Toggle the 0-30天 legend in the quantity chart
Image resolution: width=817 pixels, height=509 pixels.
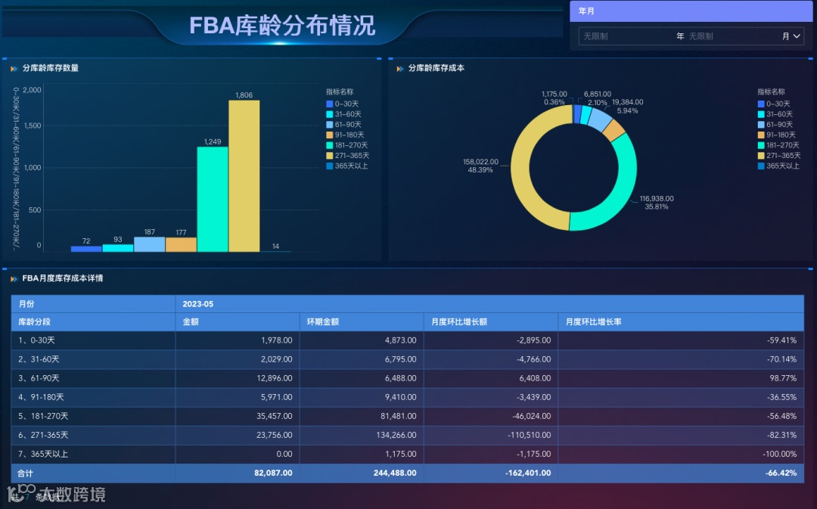click(x=343, y=104)
